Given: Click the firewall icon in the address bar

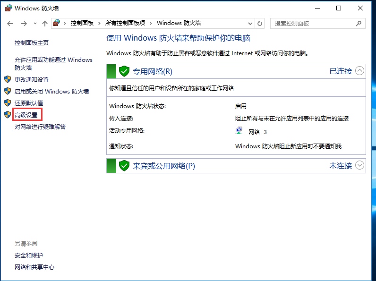Looking at the screenshot, I should click(56, 23).
